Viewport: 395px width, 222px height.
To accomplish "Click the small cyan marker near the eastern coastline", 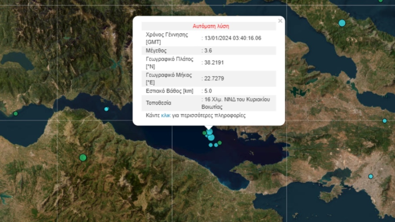I will pyautogui.click(x=384, y=121).
